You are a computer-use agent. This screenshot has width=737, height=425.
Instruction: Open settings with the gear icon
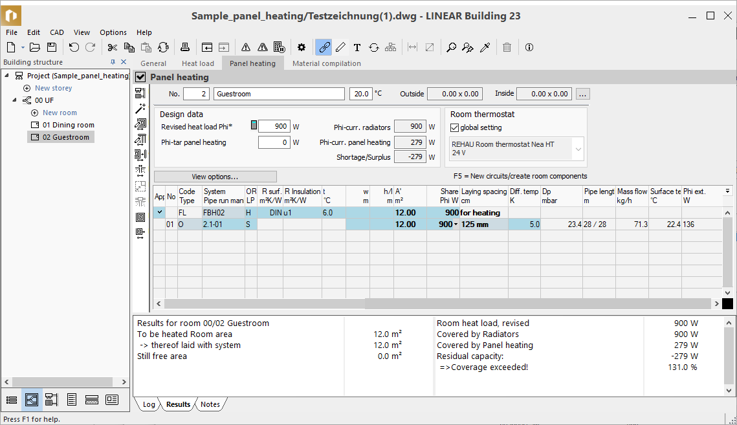point(302,47)
